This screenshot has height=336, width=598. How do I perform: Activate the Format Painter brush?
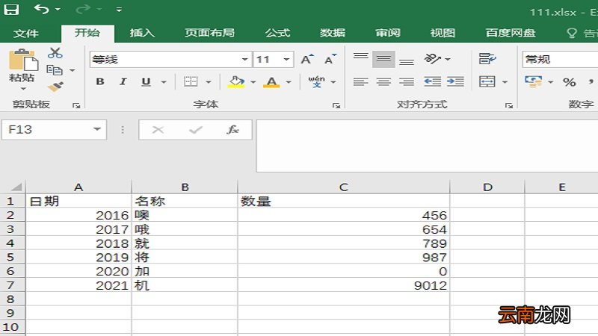55,87
